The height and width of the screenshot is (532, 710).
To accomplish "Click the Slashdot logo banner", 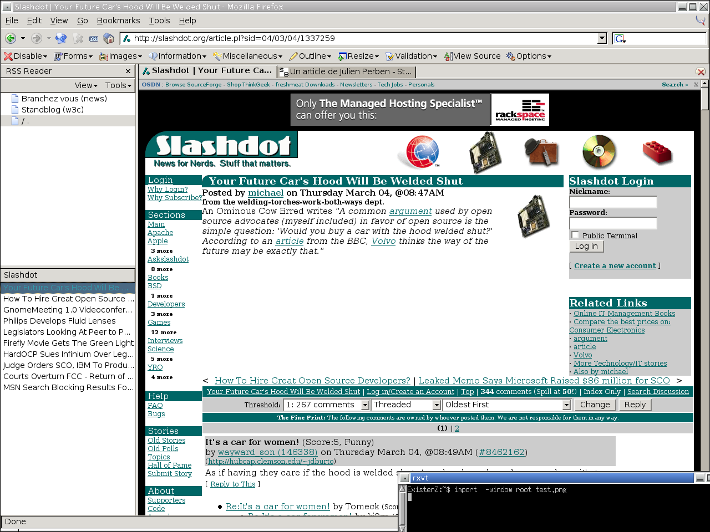I will coord(222,150).
